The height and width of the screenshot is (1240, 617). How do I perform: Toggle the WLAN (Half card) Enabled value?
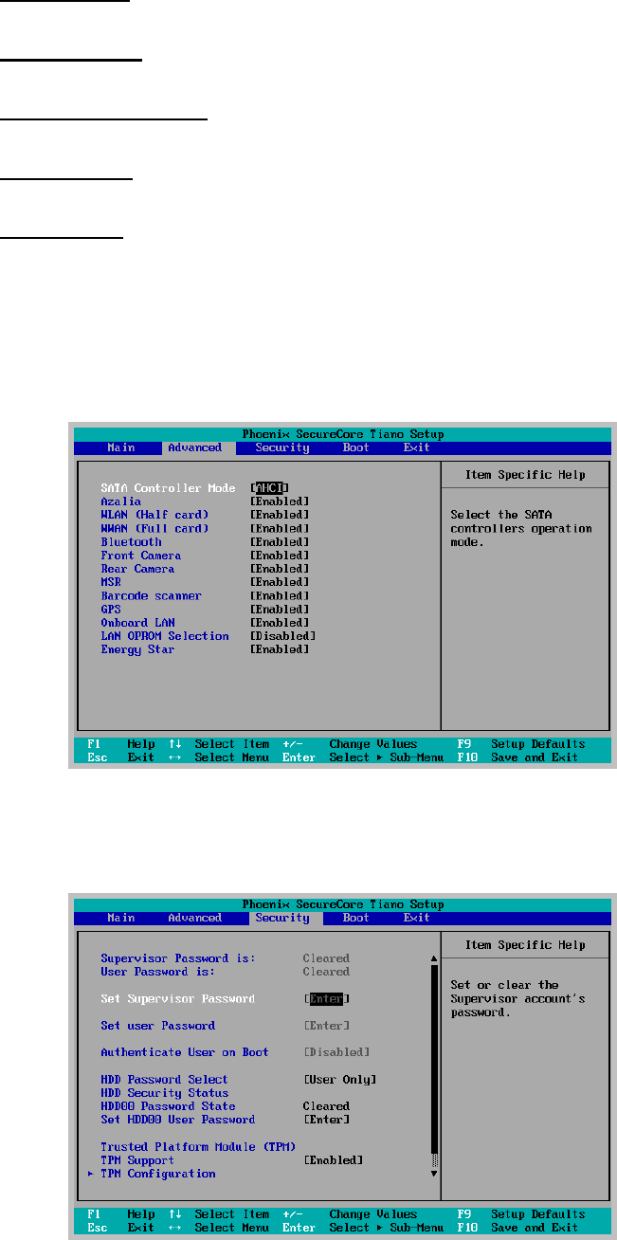click(280, 515)
